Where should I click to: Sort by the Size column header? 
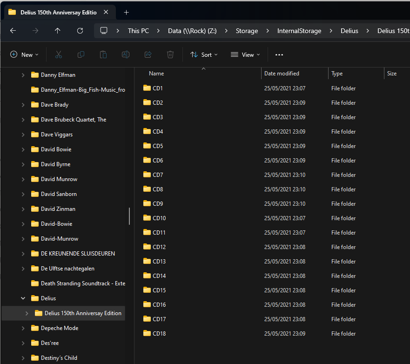[x=397, y=74]
